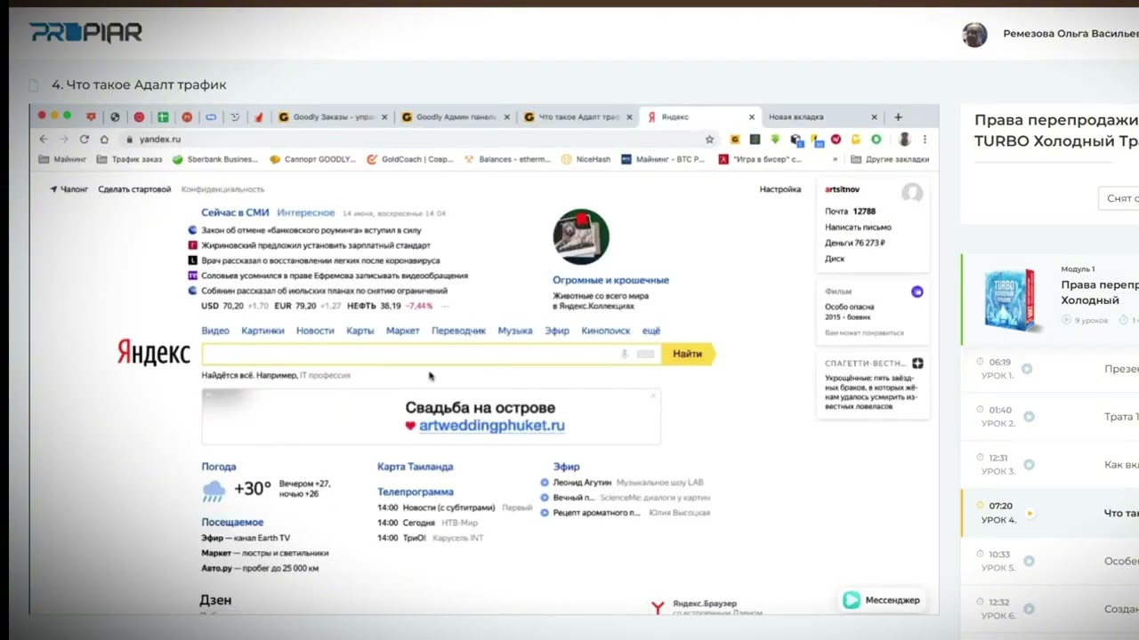1139x640 pixels.
Task: Reload the yandex.ru page
Action: [85, 140]
